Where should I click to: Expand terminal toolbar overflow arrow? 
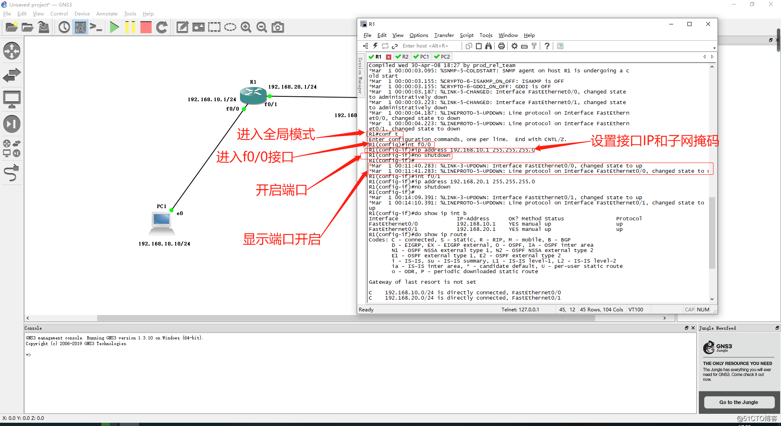point(714,48)
